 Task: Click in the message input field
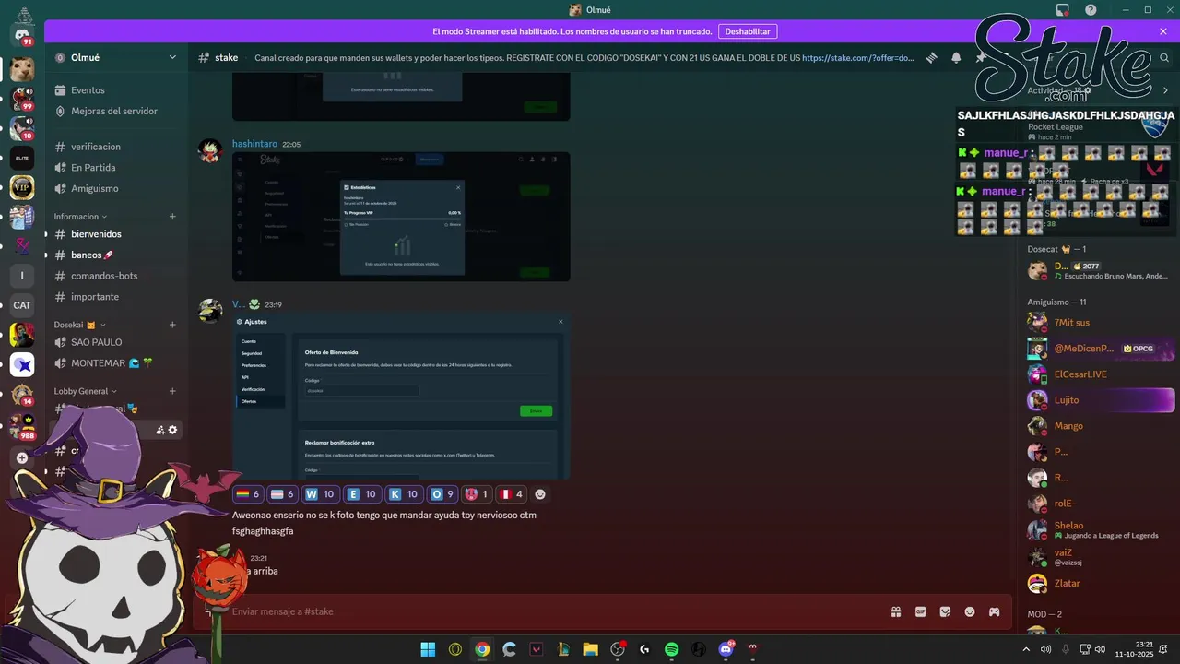pyautogui.click(x=553, y=611)
